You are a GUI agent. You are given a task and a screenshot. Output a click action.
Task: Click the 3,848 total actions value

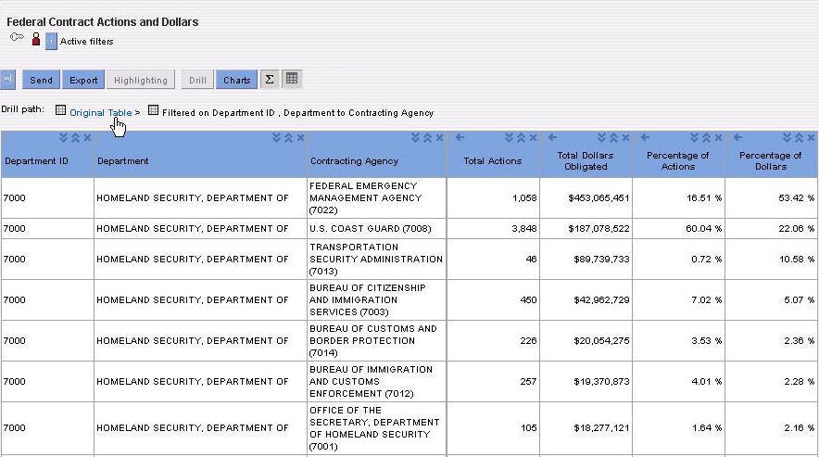click(524, 228)
